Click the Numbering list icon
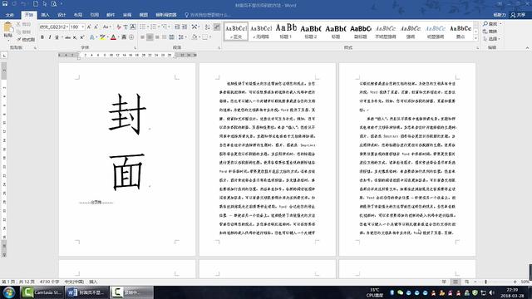The width and height of the screenshot is (532, 299). coord(153,27)
